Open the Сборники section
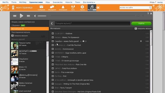Viewport: 165px width, 93px height. [15, 25]
